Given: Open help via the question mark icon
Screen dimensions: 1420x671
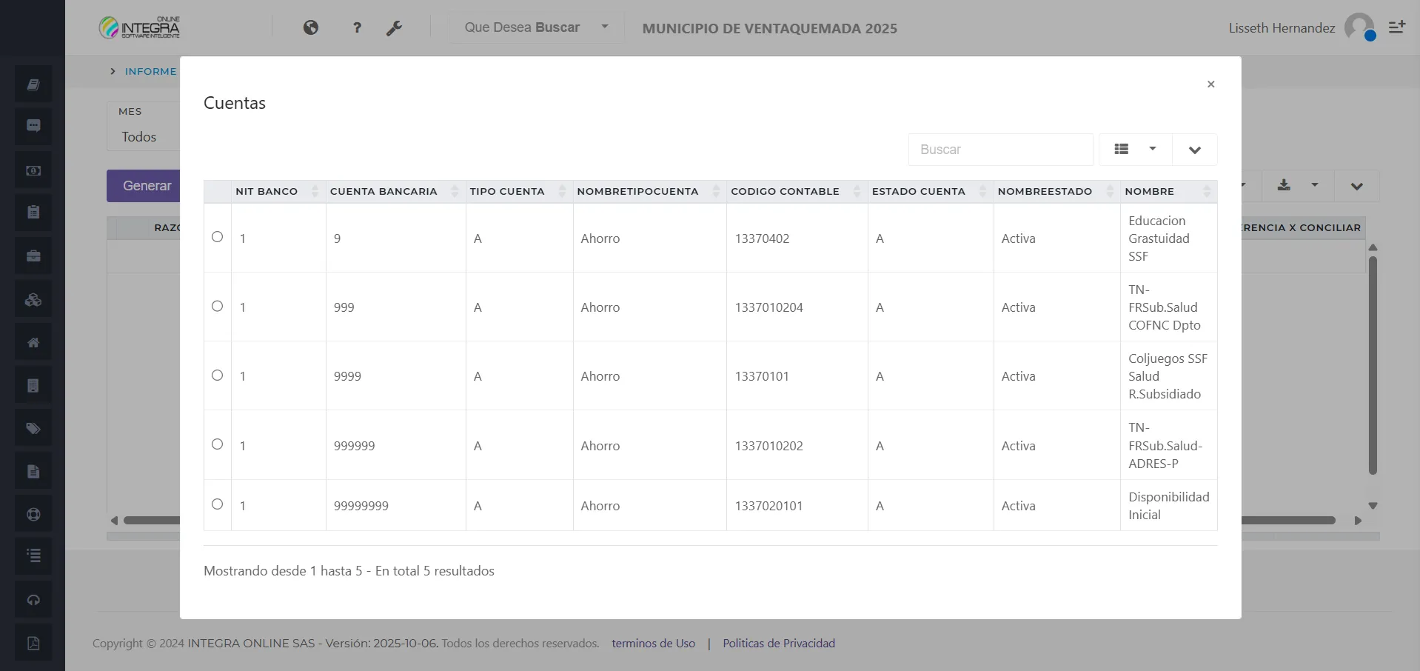Looking at the screenshot, I should [358, 27].
